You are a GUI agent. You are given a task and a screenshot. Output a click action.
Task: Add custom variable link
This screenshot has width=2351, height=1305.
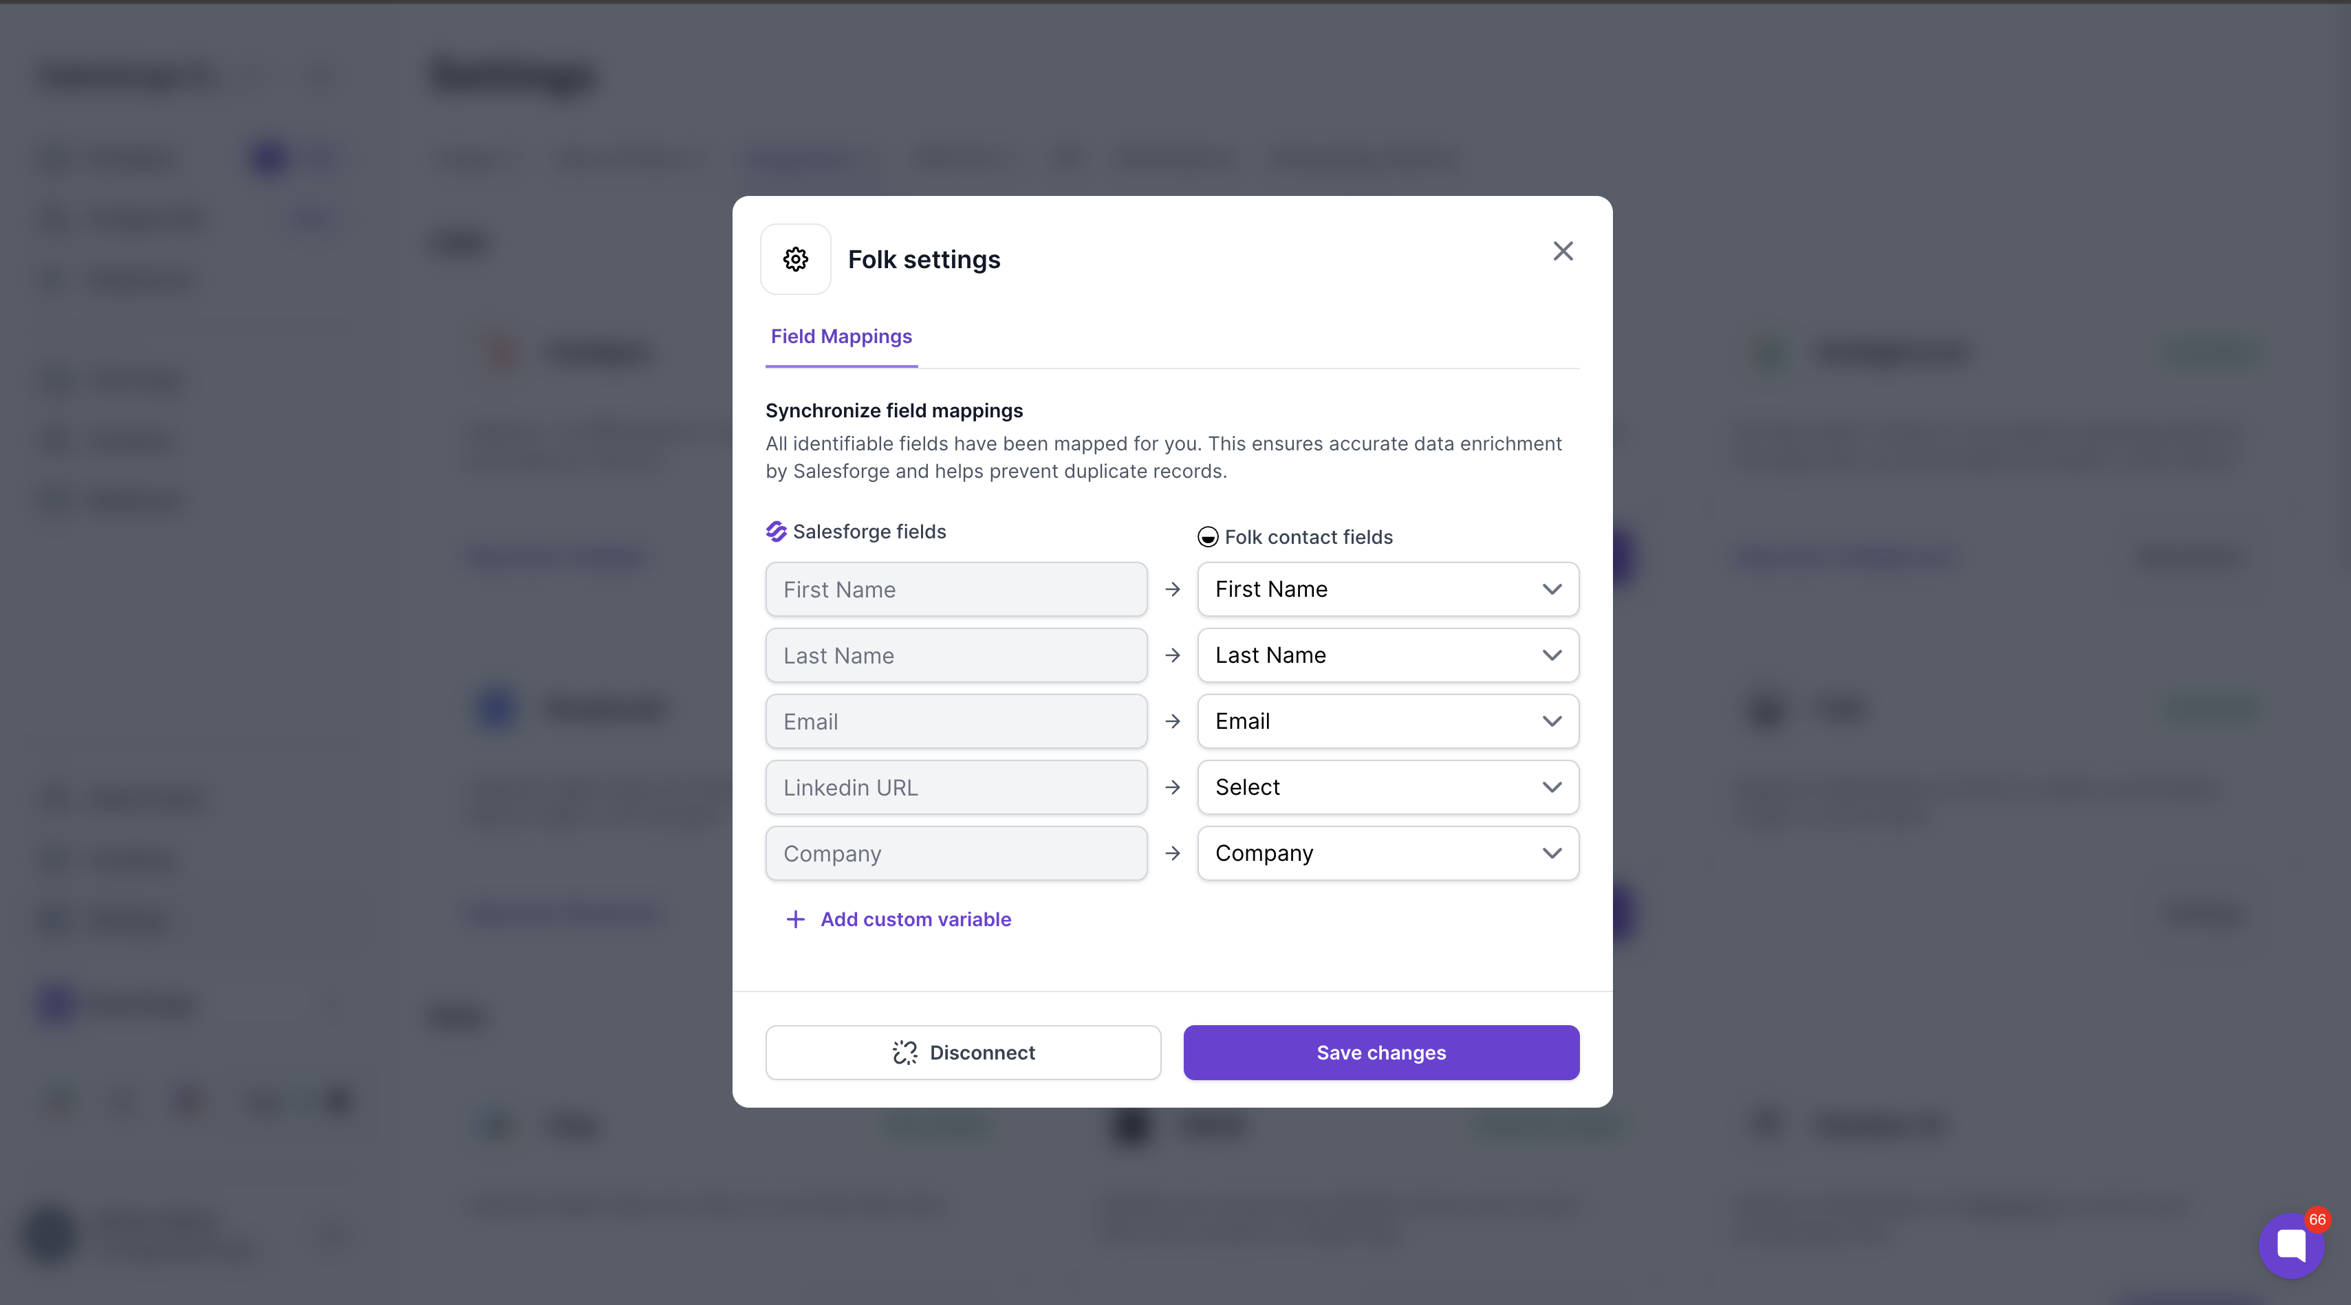(916, 919)
